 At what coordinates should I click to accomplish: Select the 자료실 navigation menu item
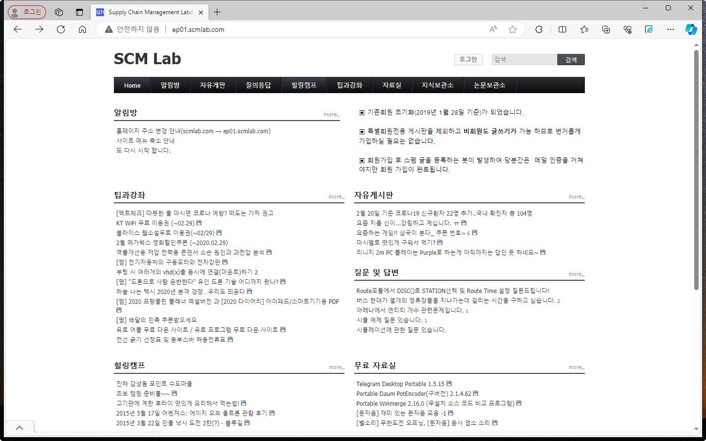(x=392, y=85)
